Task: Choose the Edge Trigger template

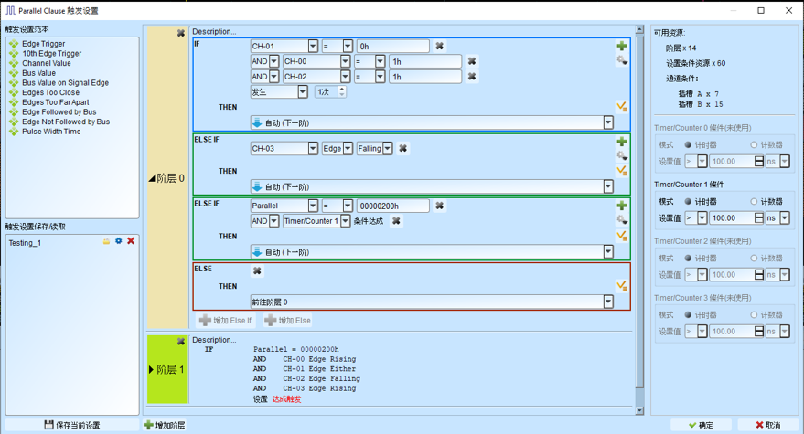Action: coord(43,44)
